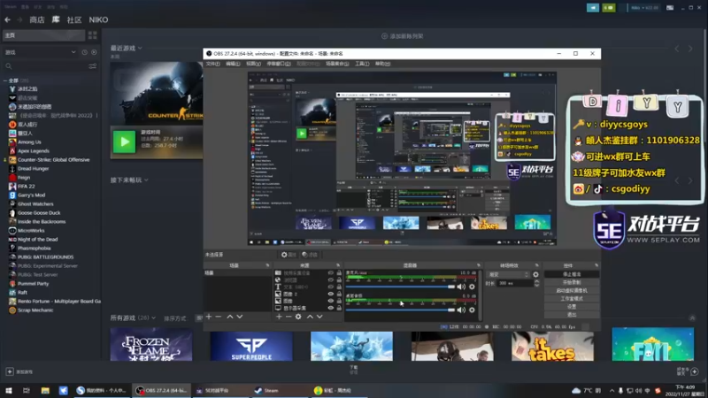The height and width of the screenshot is (398, 708).
Task: Adjust transition duration stepper arrows in OBS
Action: point(536,283)
